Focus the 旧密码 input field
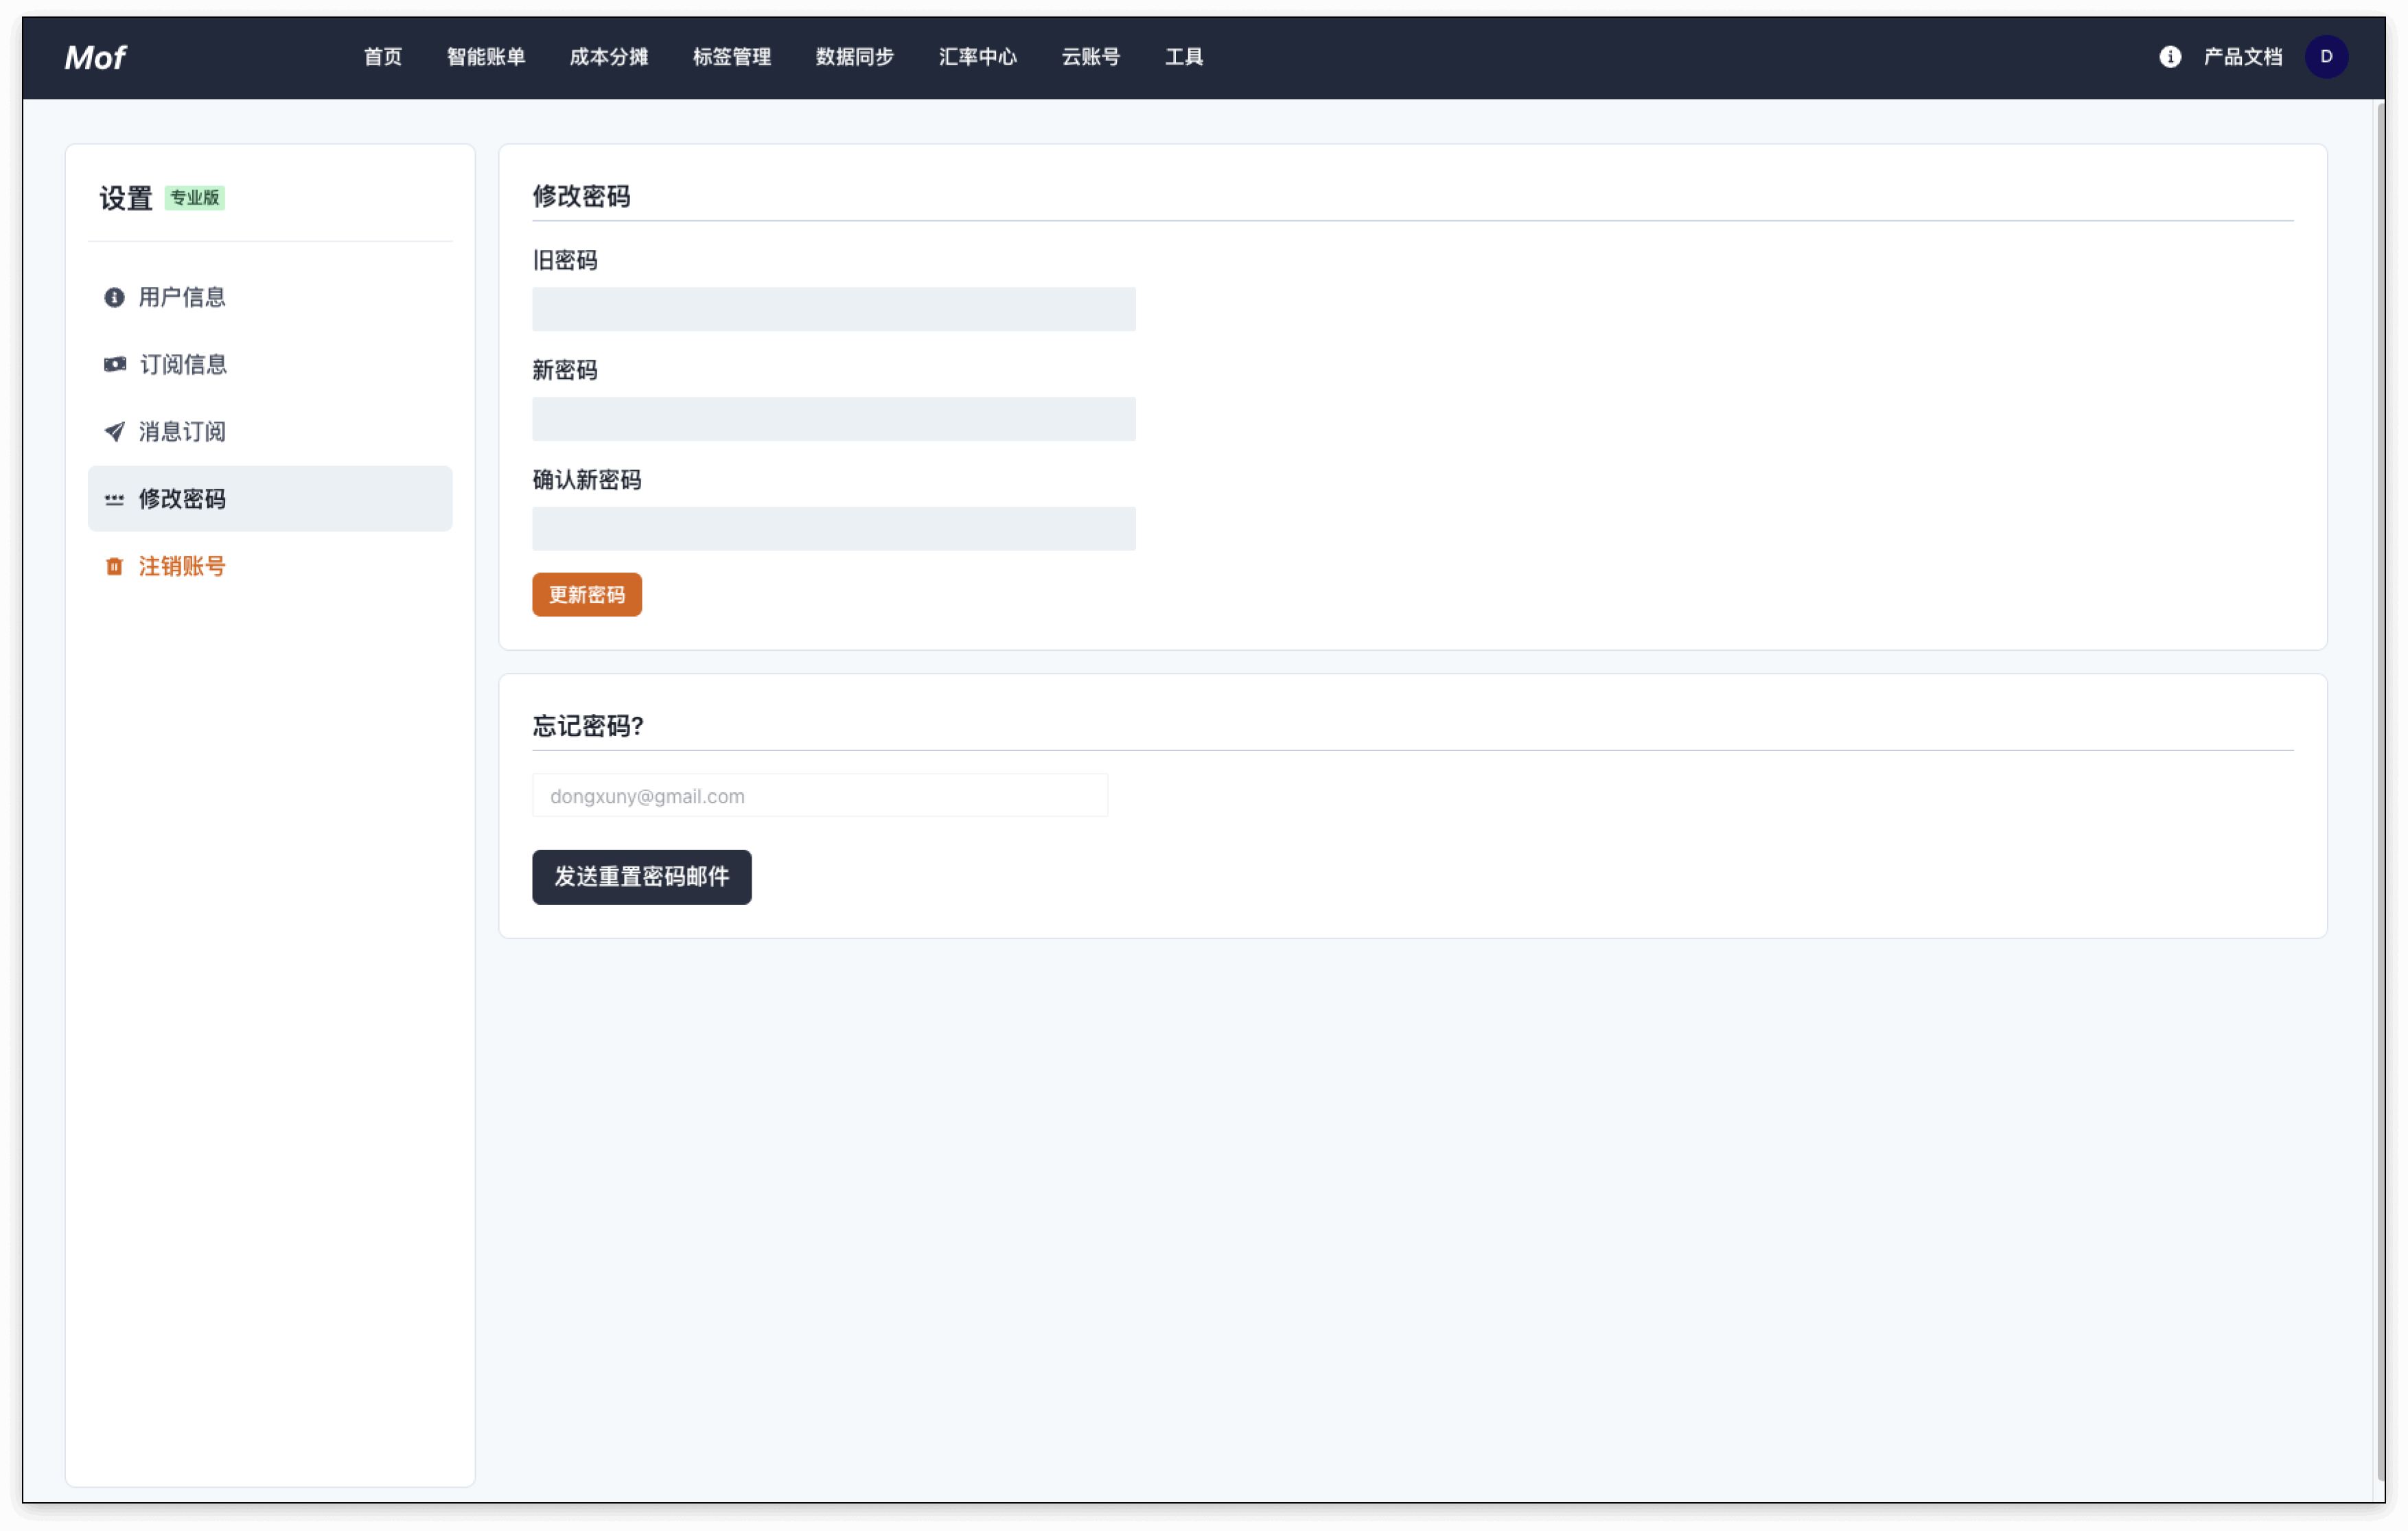 (x=833, y=309)
